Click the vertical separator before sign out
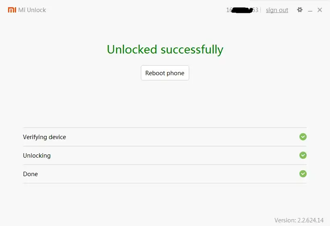330x226 pixels. 261,10
